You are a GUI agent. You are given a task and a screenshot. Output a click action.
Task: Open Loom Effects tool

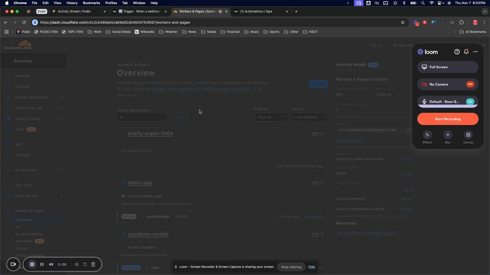[427, 135]
